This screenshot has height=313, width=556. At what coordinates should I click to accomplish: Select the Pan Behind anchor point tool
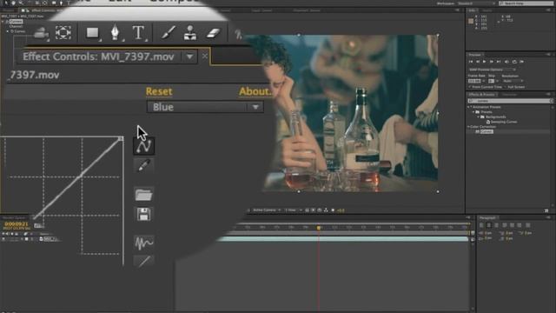tap(63, 33)
